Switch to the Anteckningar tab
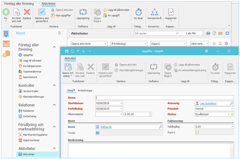Screen dimensions: 240x159 85,90
